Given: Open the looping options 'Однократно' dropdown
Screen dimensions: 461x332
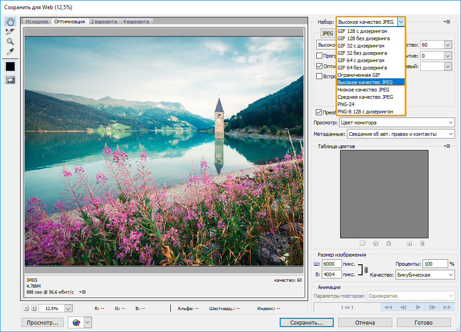Looking at the screenshot, I should 411,296.
